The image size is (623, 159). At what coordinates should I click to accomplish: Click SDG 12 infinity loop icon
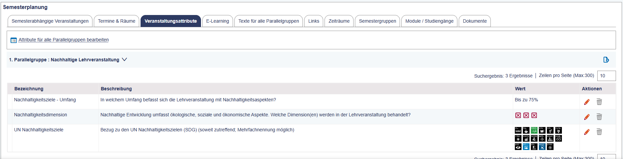pyautogui.click(x=559, y=138)
